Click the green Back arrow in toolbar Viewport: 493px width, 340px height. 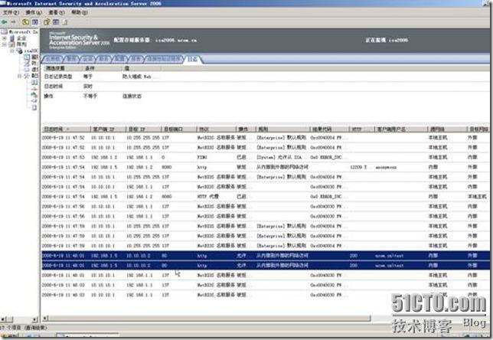(x=5, y=22)
